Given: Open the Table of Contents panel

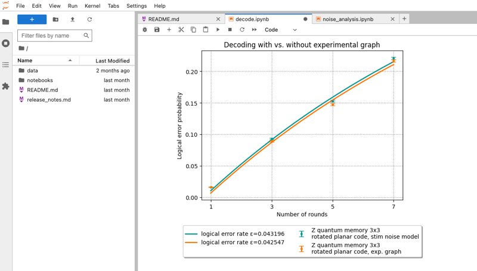Looking at the screenshot, I should [6, 65].
